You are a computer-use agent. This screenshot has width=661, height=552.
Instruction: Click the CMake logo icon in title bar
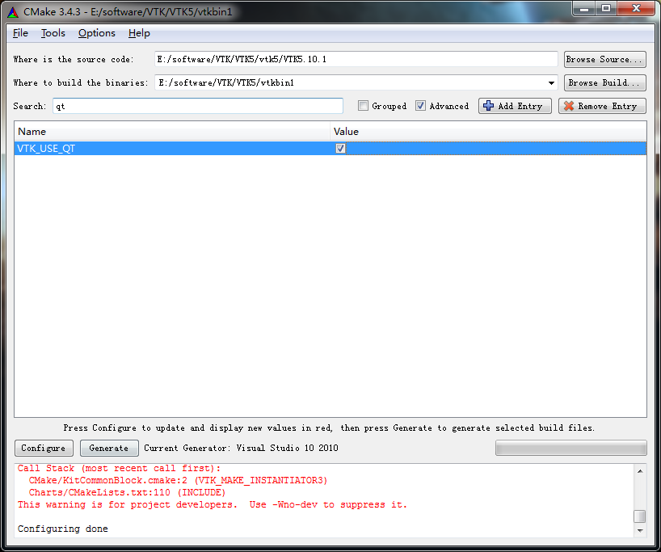(x=13, y=12)
